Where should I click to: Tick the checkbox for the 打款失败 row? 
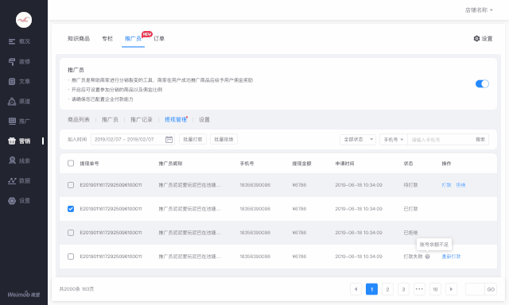point(71,257)
